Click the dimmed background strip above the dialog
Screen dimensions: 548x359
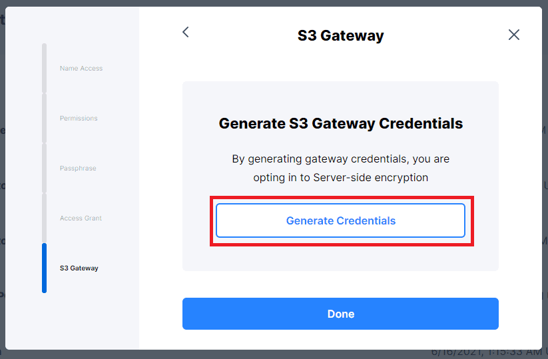(x=274, y=3)
